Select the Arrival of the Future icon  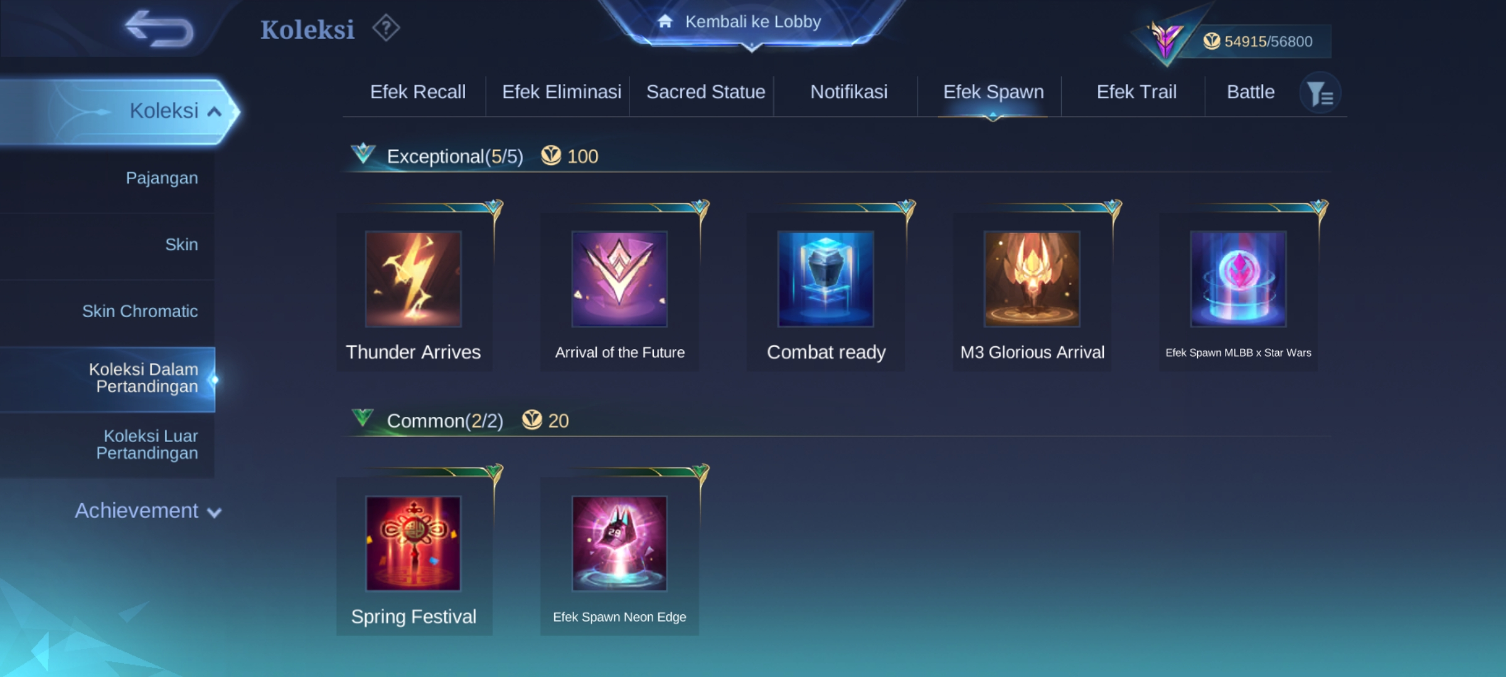pyautogui.click(x=619, y=279)
